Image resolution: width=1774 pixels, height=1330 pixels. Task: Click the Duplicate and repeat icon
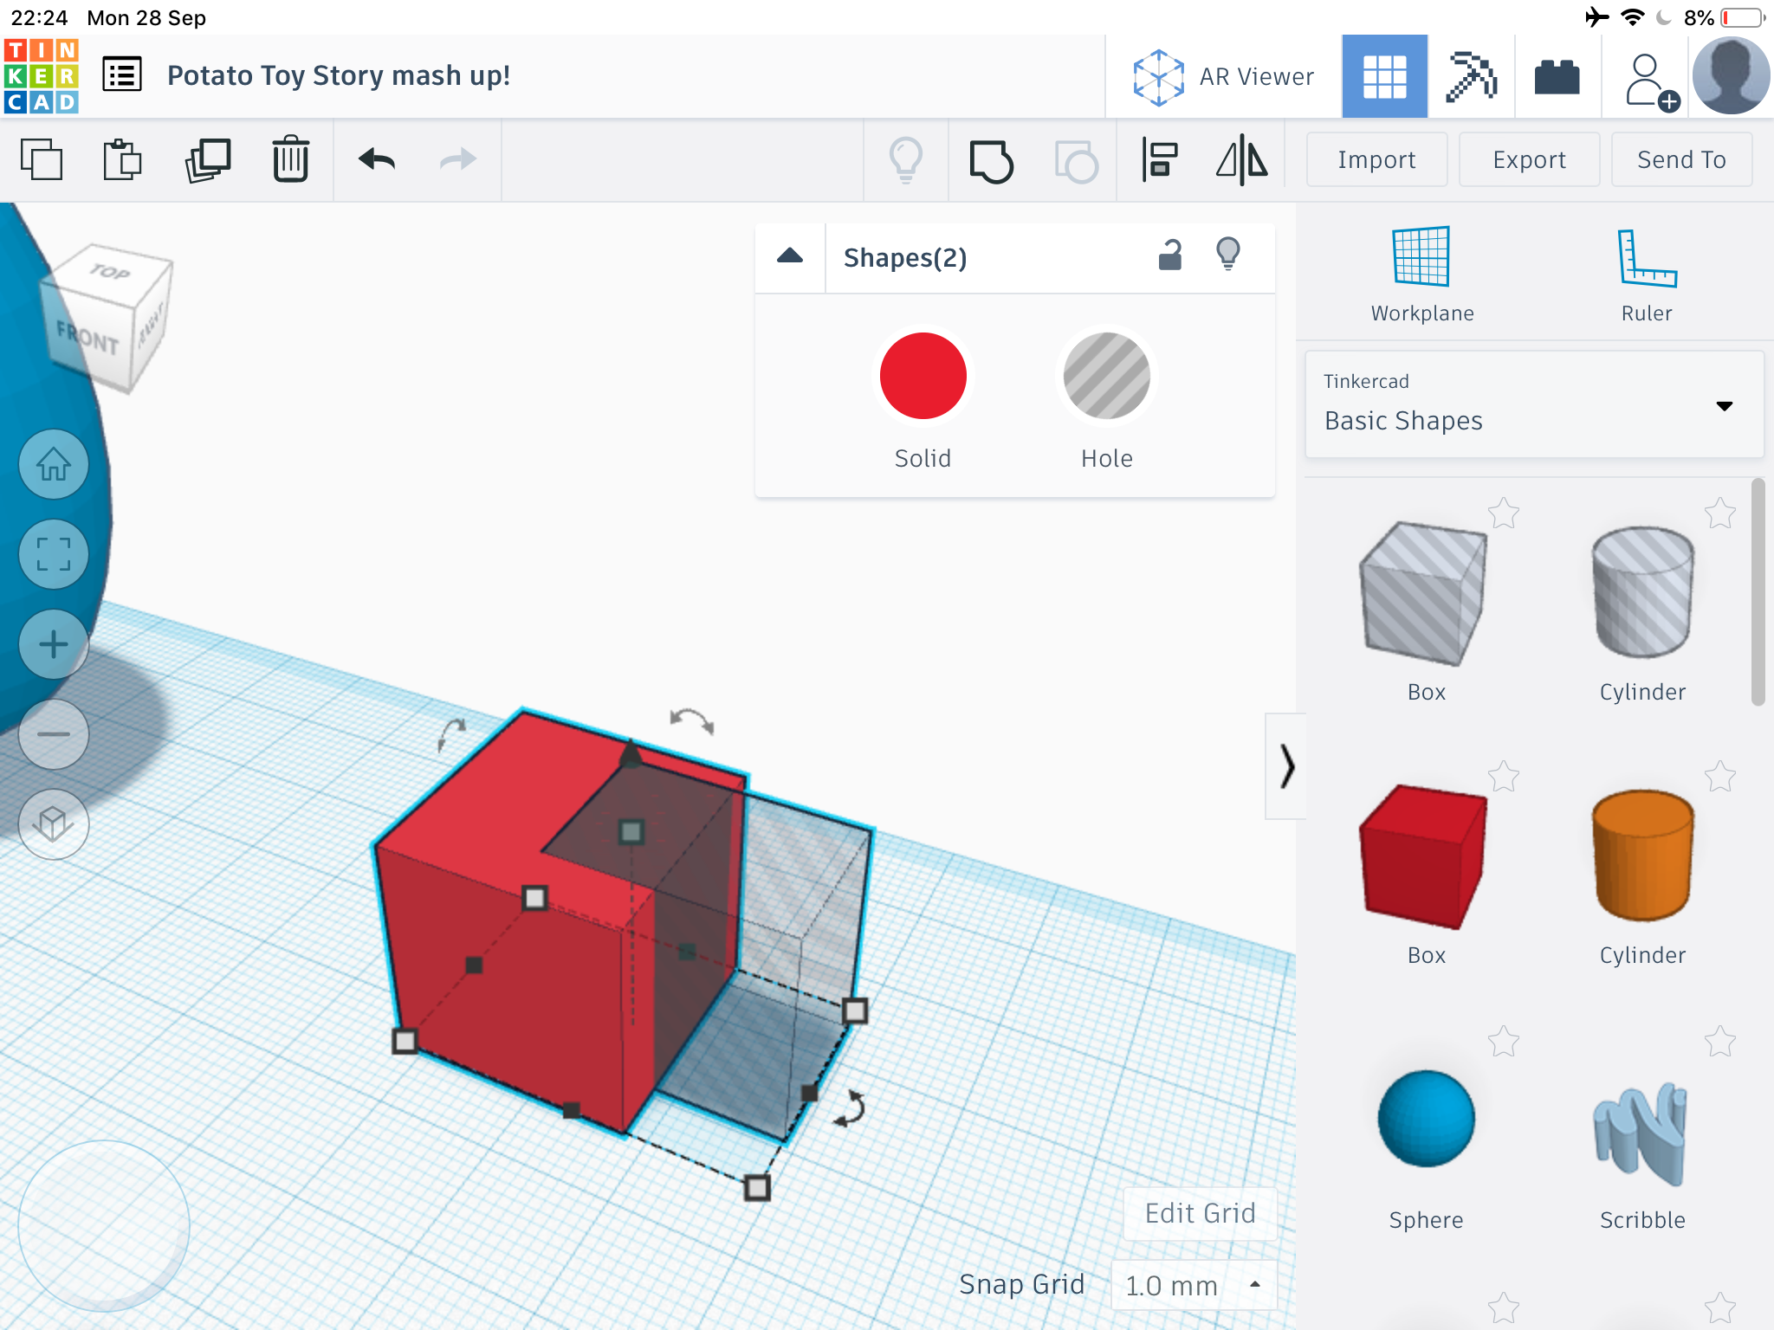point(208,160)
